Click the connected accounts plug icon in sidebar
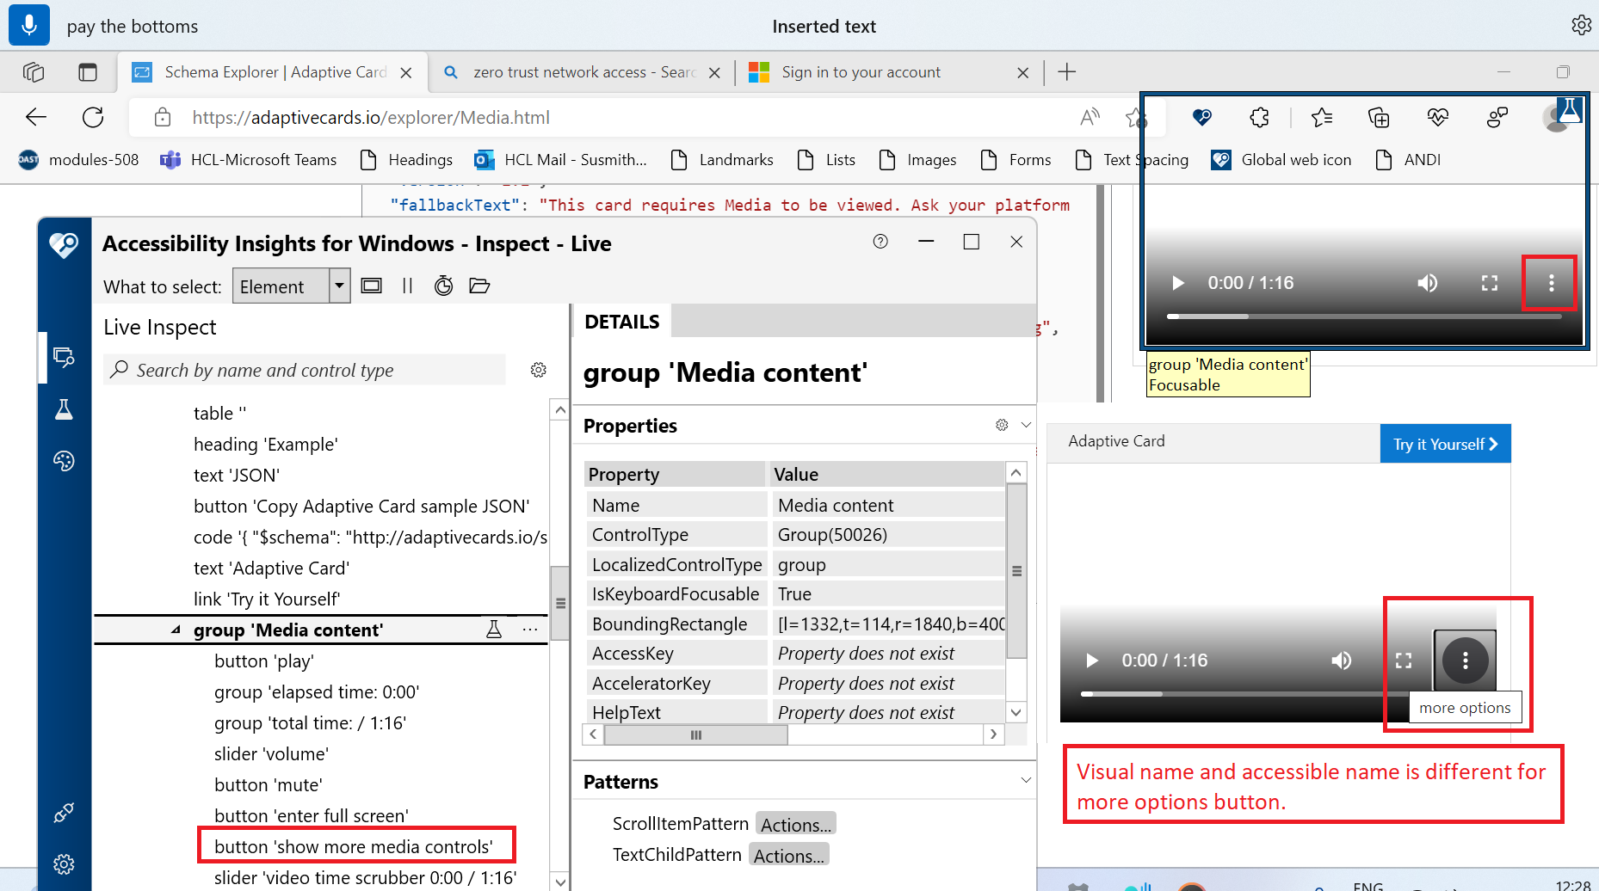The width and height of the screenshot is (1599, 891). click(x=64, y=812)
